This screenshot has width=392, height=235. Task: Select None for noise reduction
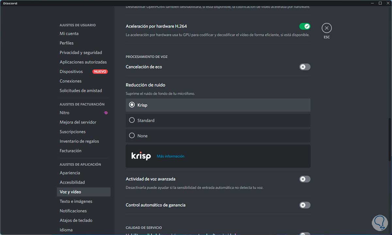[x=132, y=136]
